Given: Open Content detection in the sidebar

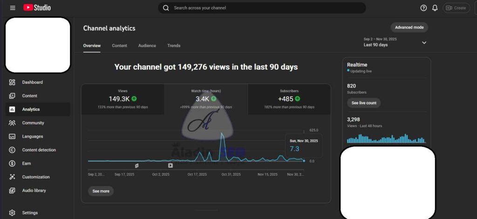Looking at the screenshot, I should tap(39, 150).
